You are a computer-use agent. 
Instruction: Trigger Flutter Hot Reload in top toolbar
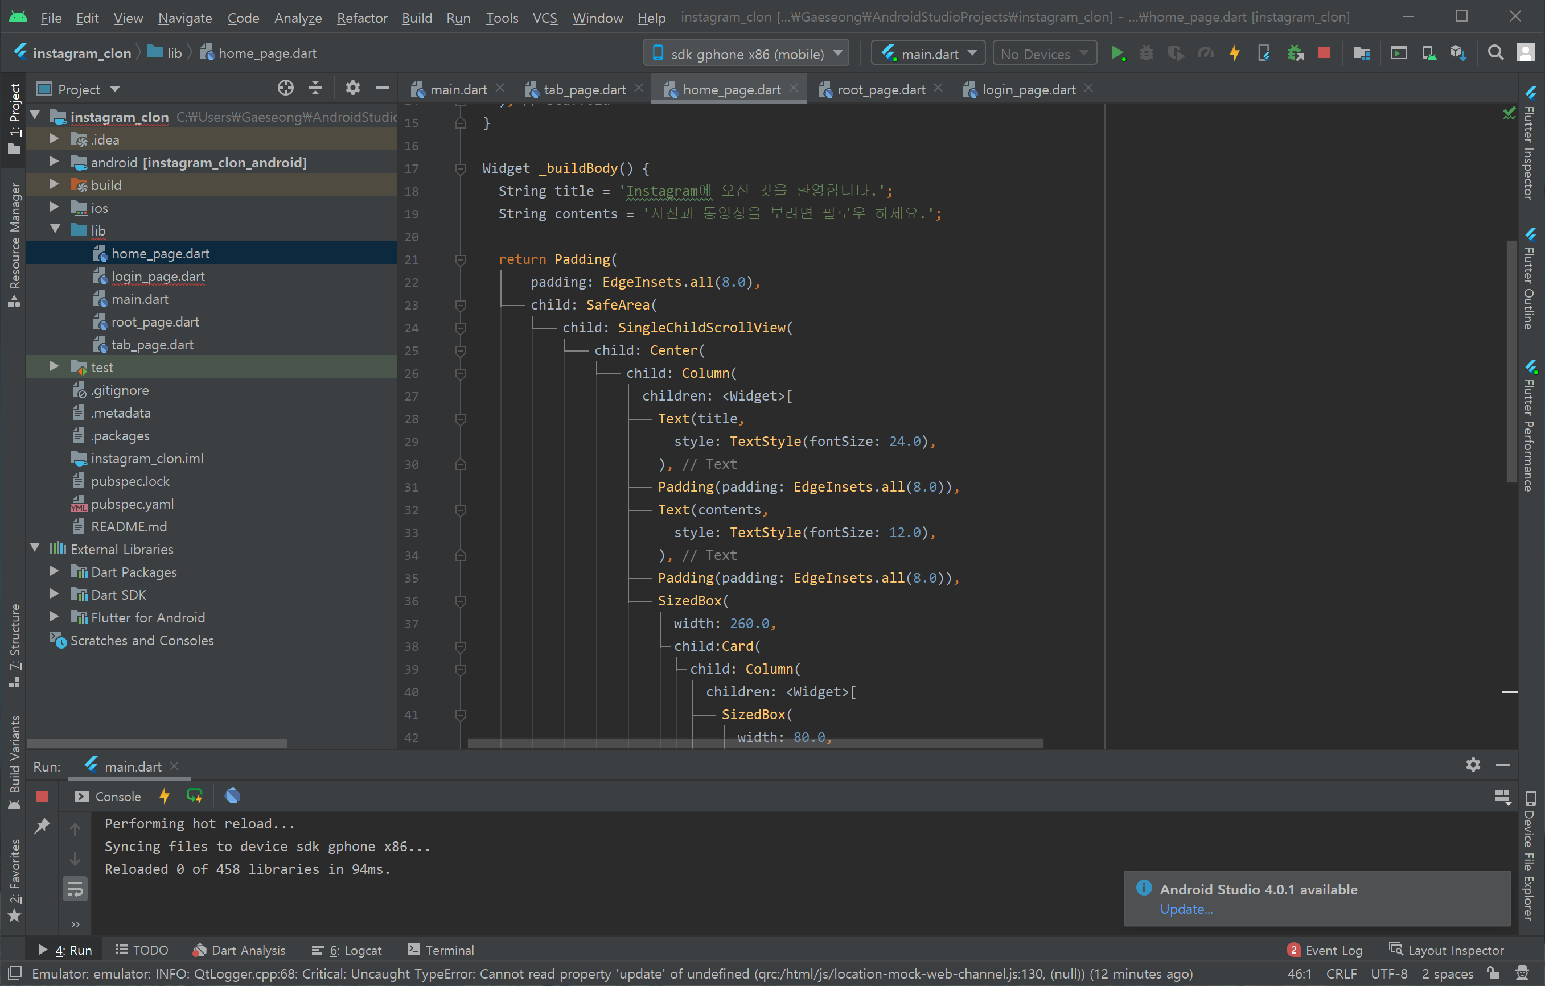tap(1234, 53)
